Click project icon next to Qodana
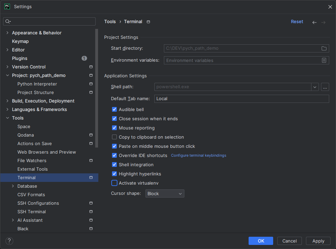 [x=91, y=135]
